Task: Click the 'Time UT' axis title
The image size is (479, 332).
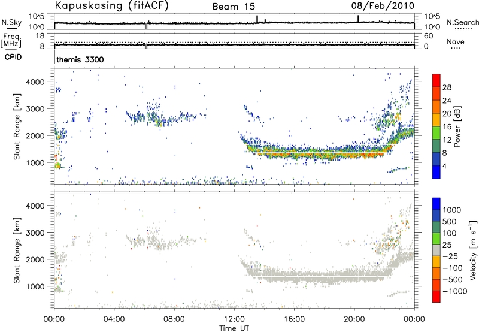Action: pos(234,328)
